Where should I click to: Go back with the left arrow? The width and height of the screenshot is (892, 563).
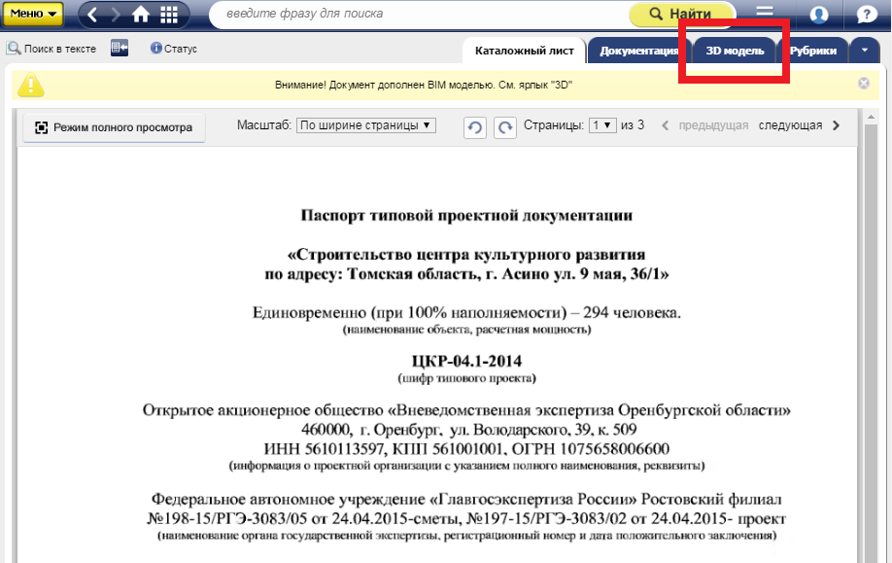93,15
